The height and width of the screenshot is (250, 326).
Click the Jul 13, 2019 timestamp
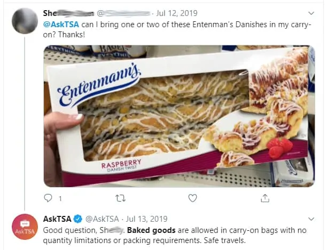[146, 219]
